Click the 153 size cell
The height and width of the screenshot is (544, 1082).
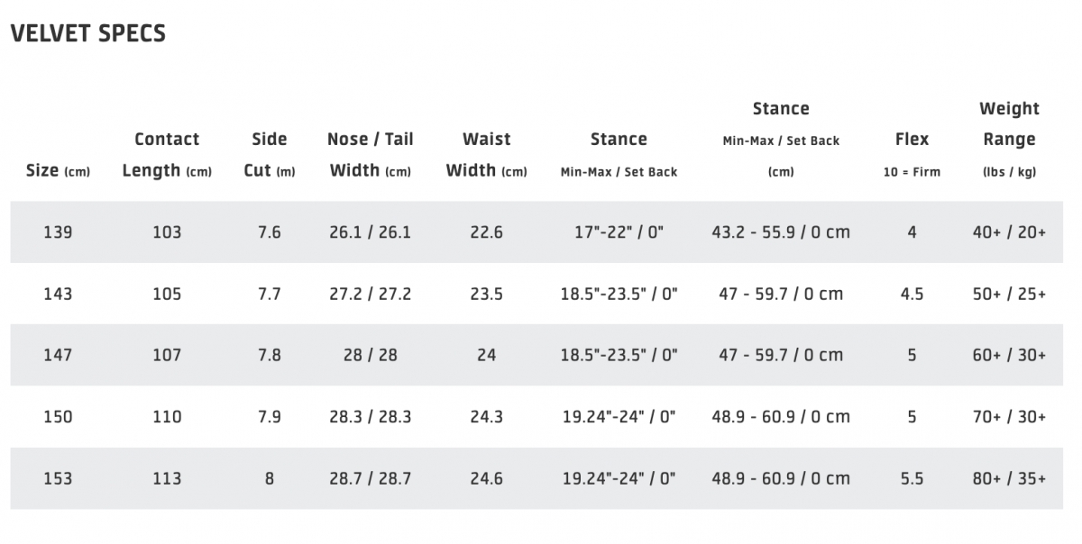coord(58,478)
